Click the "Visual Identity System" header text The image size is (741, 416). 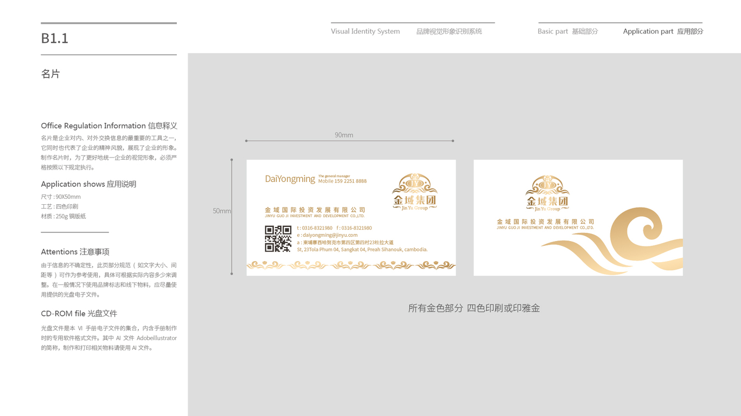point(365,31)
